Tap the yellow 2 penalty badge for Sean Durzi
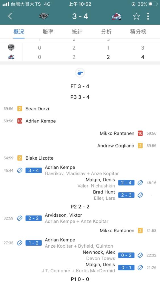This screenshot has height=284, width=160. coord(20,109)
